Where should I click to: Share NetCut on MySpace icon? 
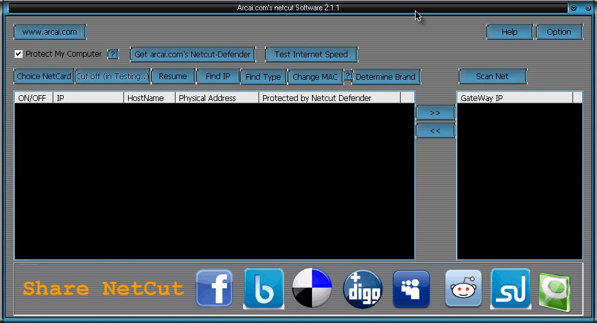411,289
